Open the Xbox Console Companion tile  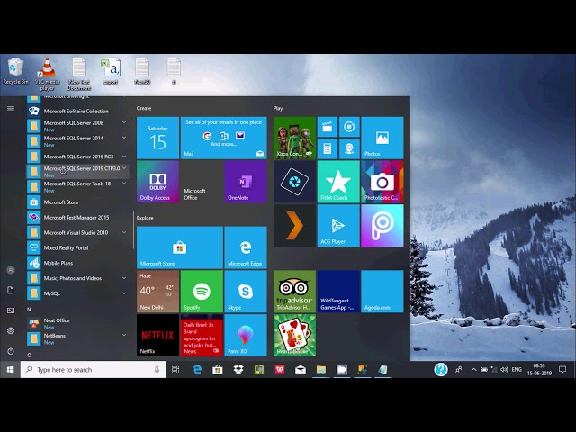click(294, 138)
